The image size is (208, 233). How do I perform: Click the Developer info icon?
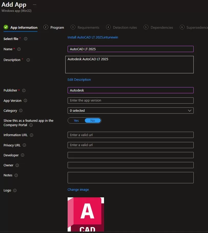[x=23, y=155]
